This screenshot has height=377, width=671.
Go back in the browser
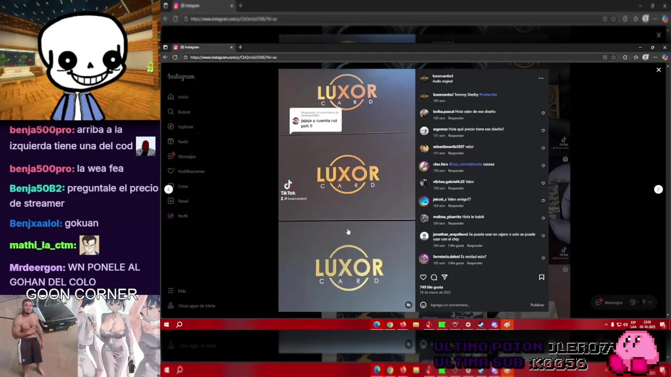coord(165,57)
